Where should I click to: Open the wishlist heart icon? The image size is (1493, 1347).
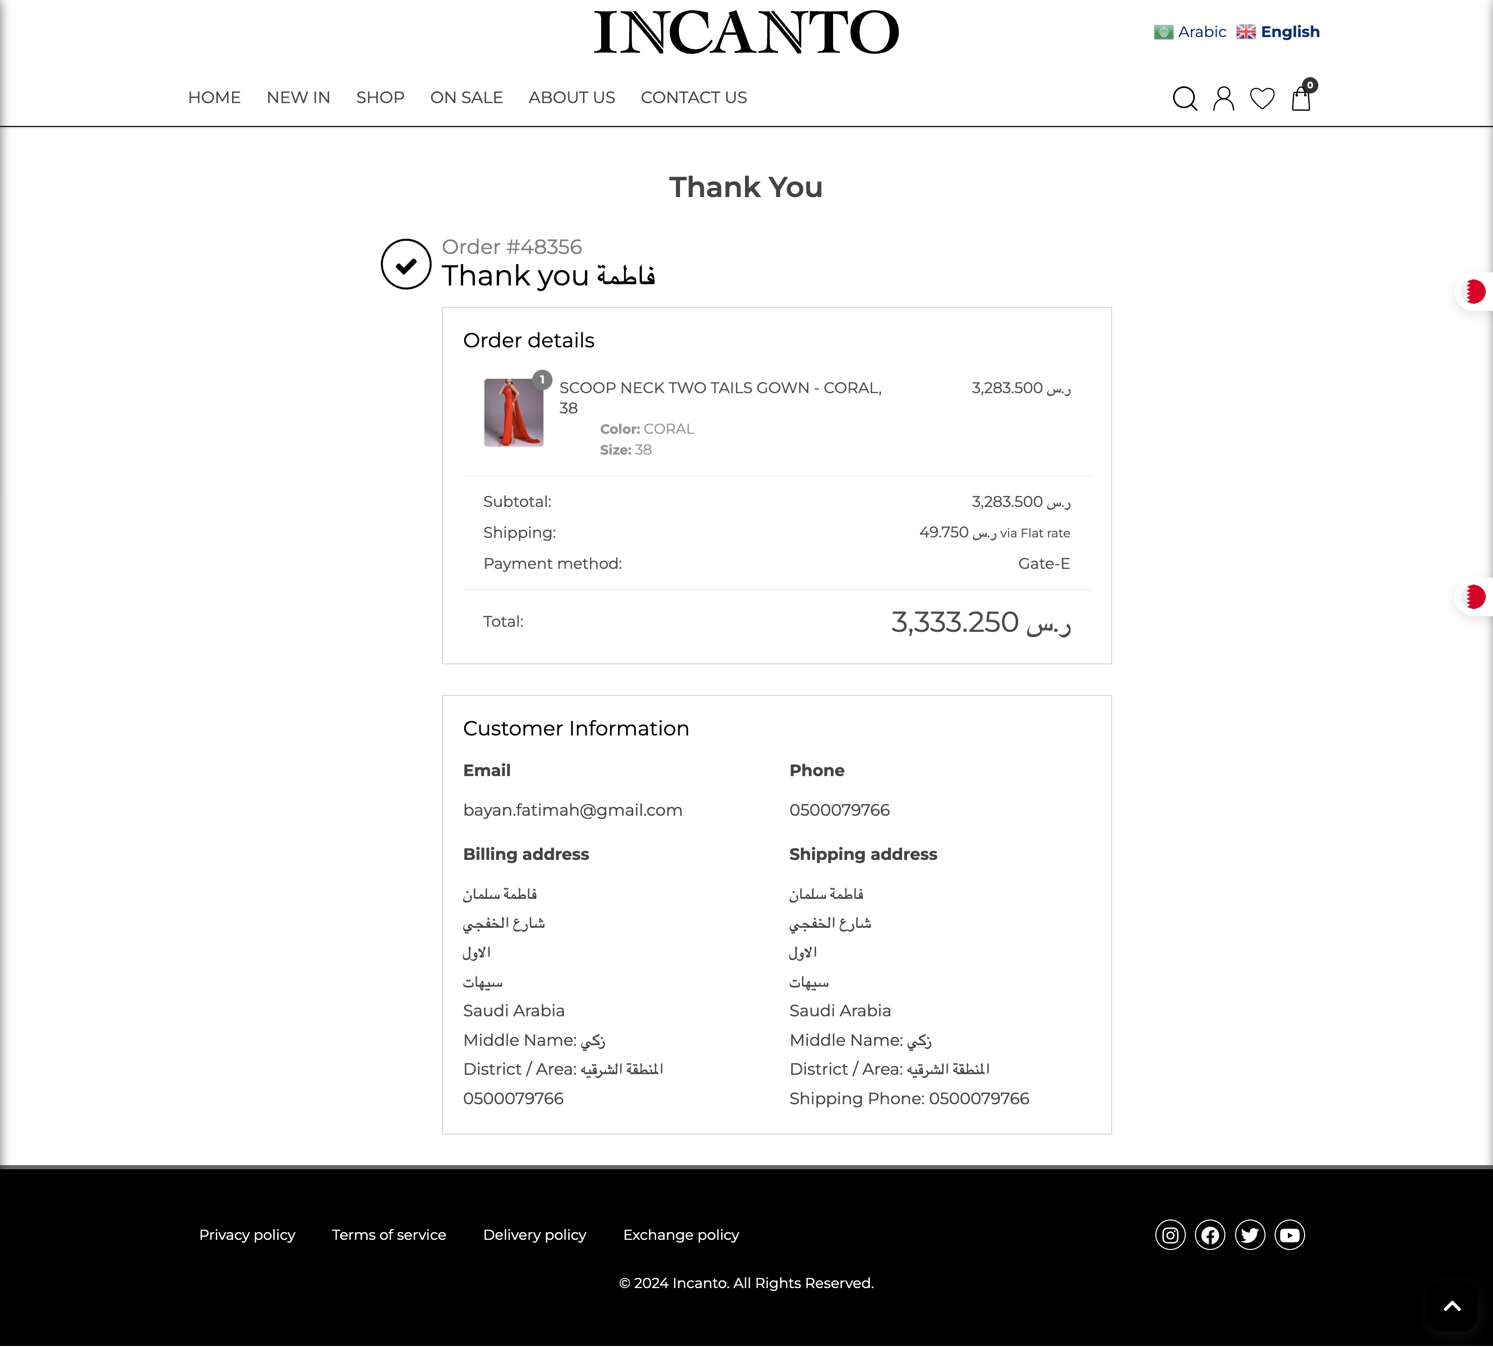click(1262, 99)
